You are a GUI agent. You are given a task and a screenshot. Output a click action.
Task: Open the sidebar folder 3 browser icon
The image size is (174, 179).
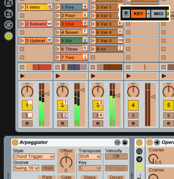coord(8,14)
